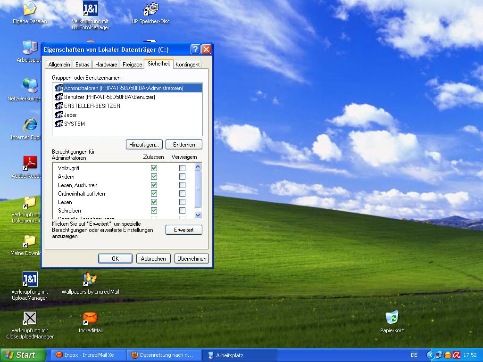Toggle Schreiben Zulassen checkbox
This screenshot has width=483, height=362.
coord(154,211)
